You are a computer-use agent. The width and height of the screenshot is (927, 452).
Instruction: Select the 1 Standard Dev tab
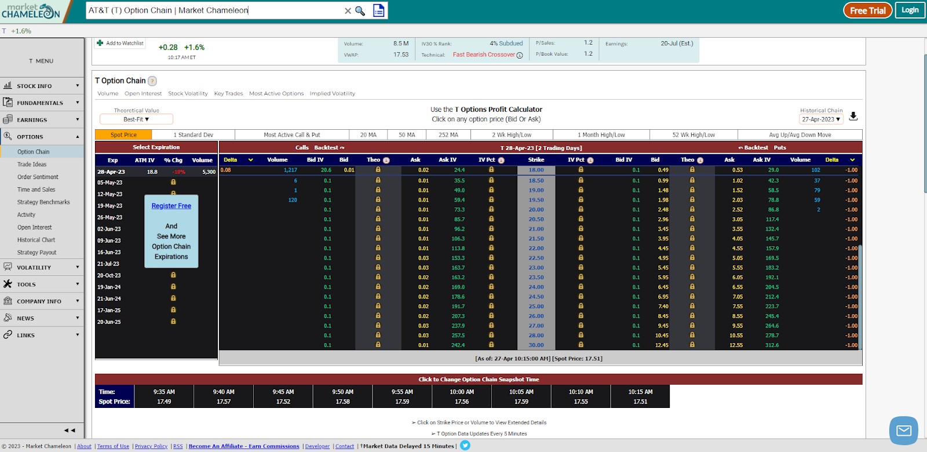(x=194, y=135)
